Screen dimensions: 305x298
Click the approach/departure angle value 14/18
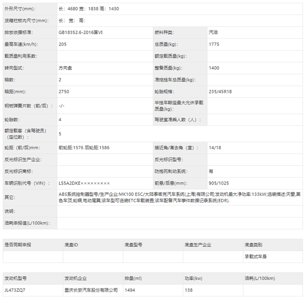click(215, 148)
